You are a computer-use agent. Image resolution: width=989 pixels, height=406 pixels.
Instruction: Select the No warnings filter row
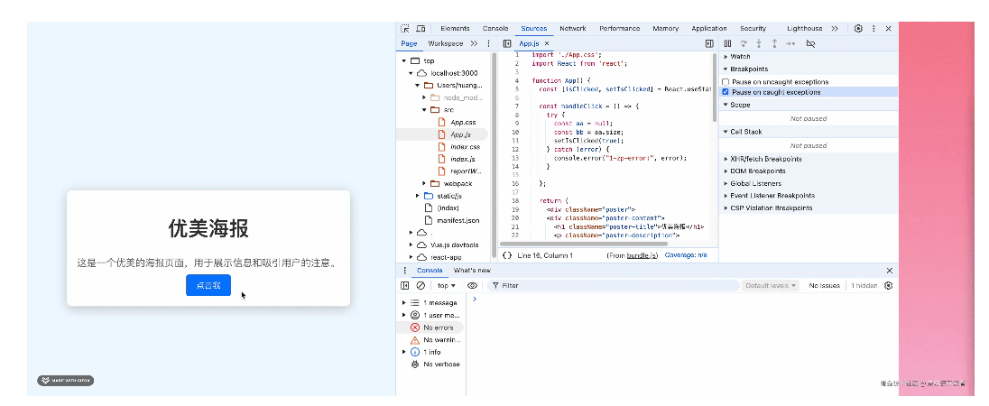[x=430, y=340]
